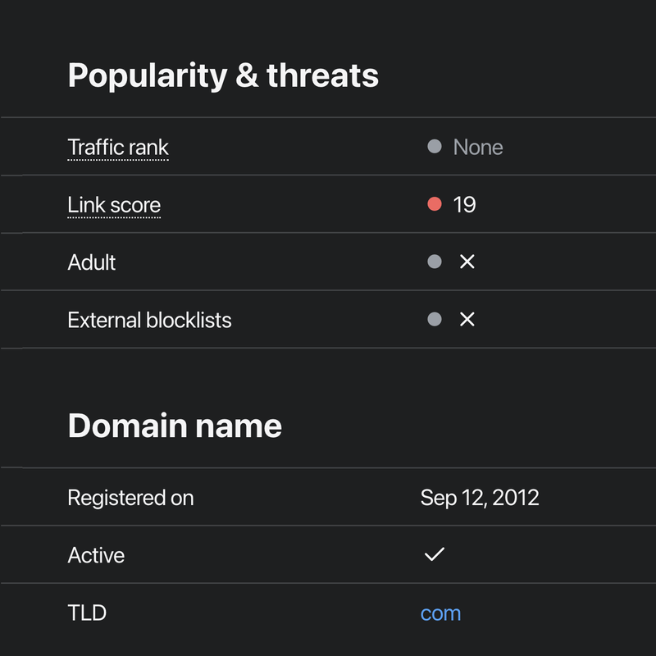Click the gray dot beside None
This screenshot has width=656, height=656.
pyautogui.click(x=435, y=147)
